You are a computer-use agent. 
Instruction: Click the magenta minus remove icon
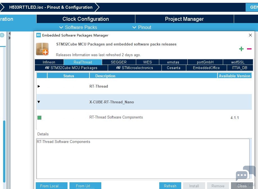[x=249, y=49]
